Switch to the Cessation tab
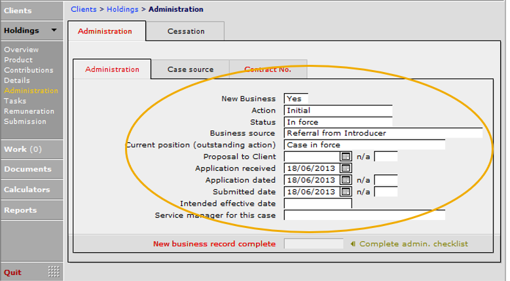Image resolution: width=510 pixels, height=281 pixels. click(186, 31)
